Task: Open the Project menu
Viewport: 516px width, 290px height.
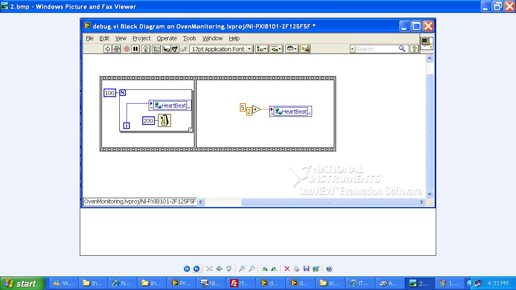Action: pos(141,38)
